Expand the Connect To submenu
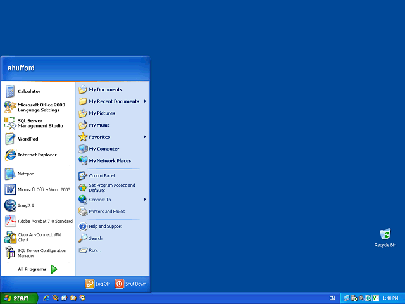The width and height of the screenshot is (405, 304). pos(113,199)
